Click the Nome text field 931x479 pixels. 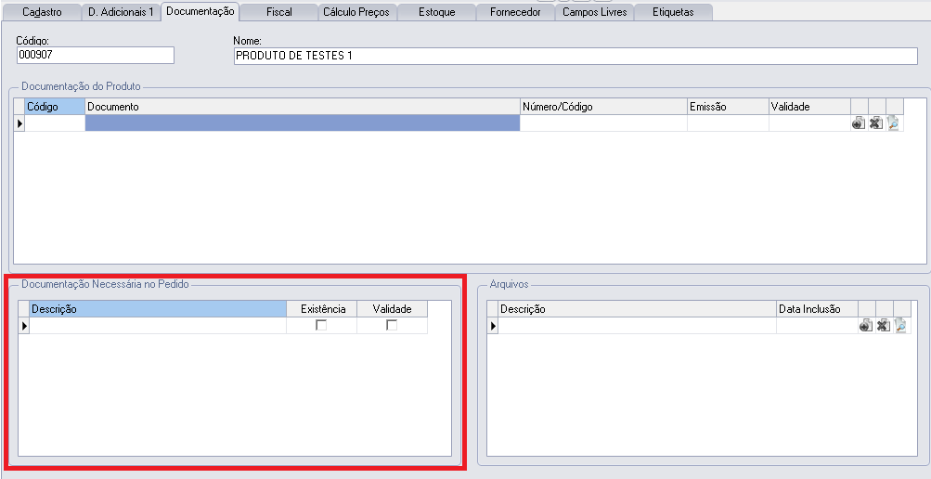[x=575, y=56]
